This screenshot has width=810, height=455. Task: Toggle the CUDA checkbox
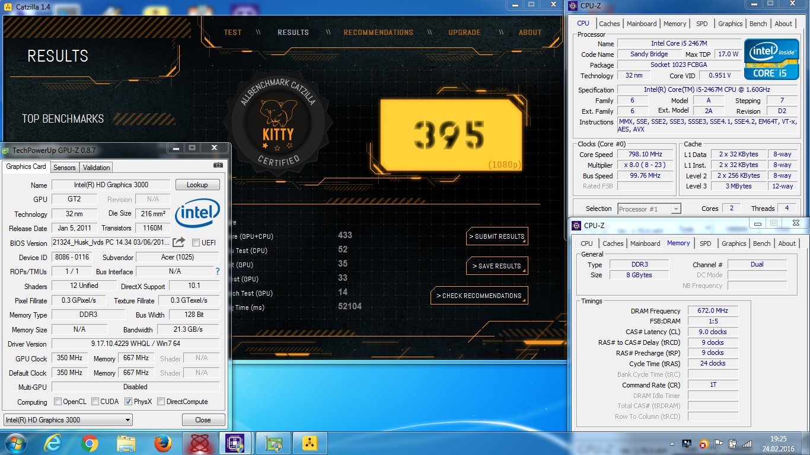click(95, 402)
